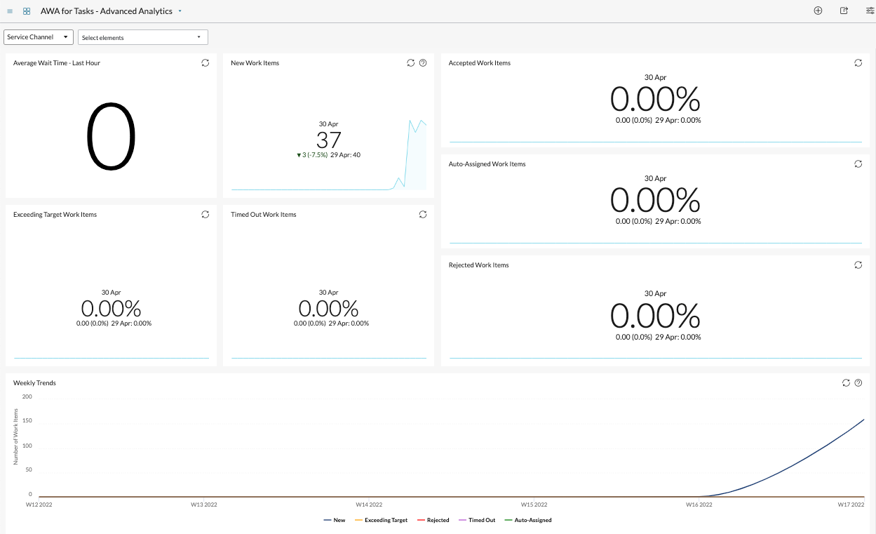This screenshot has width=876, height=534.
Task: Refresh the Rejected Work Items widget
Action: [858, 265]
